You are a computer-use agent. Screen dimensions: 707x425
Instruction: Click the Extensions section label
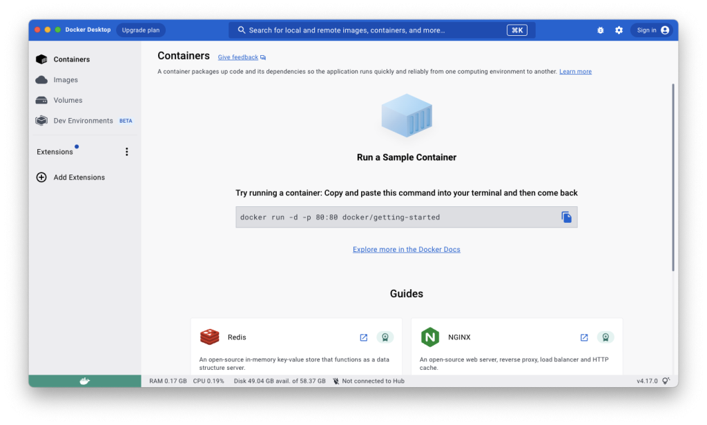coord(55,152)
